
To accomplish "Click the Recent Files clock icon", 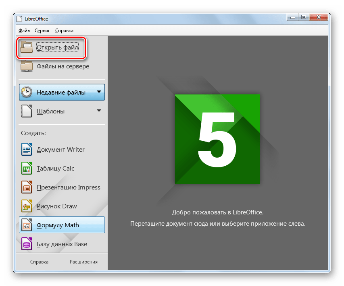I will tap(27, 92).
